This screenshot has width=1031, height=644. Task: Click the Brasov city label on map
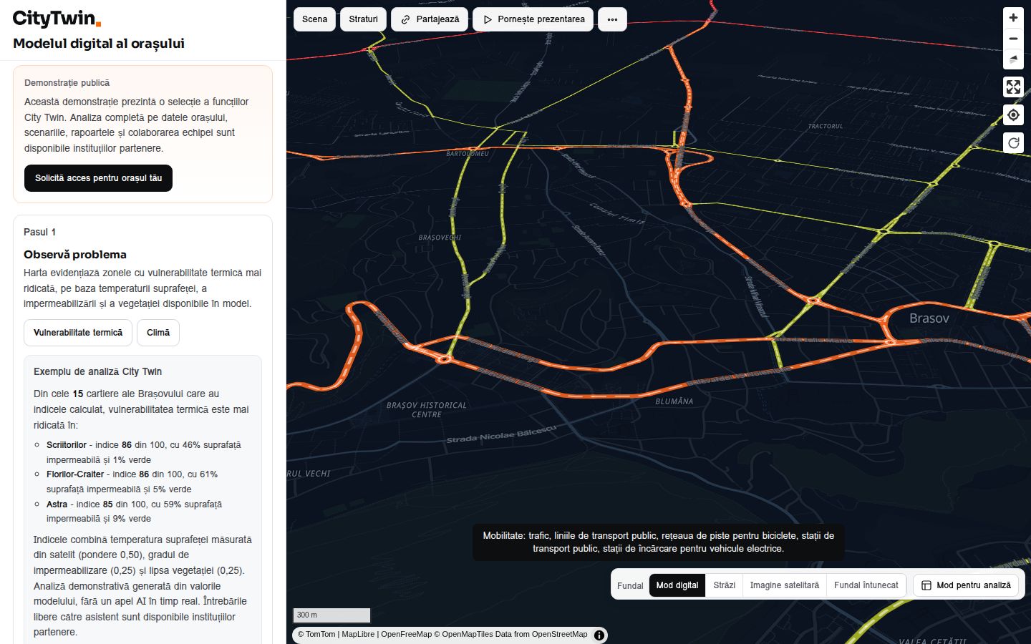pyautogui.click(x=929, y=318)
